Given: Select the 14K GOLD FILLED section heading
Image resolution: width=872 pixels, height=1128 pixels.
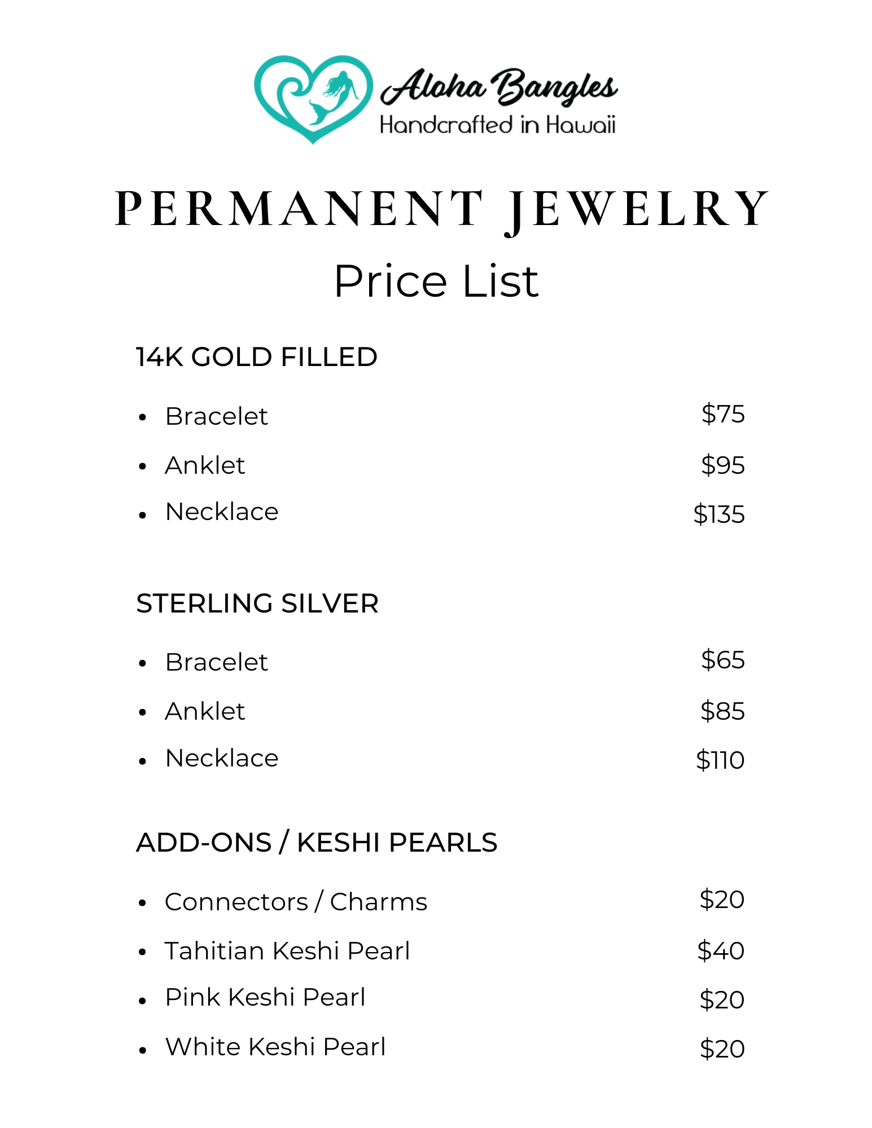Looking at the screenshot, I should pyautogui.click(x=257, y=357).
